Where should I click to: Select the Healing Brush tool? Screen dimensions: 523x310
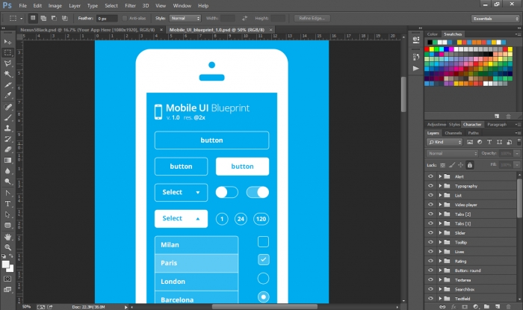7,107
